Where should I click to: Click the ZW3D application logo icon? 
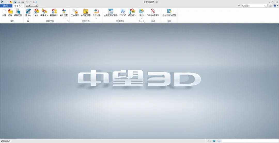pos(2,2)
